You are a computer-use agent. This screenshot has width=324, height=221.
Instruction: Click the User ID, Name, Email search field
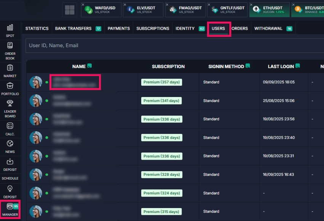click(171, 45)
